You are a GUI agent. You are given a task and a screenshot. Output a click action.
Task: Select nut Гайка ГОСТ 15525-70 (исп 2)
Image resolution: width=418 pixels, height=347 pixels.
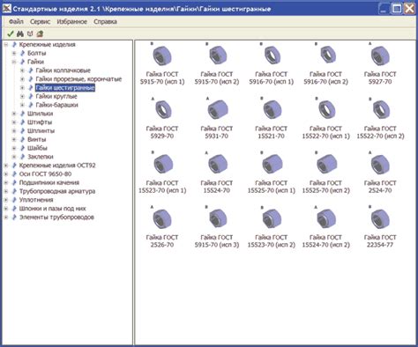(x=325, y=173)
